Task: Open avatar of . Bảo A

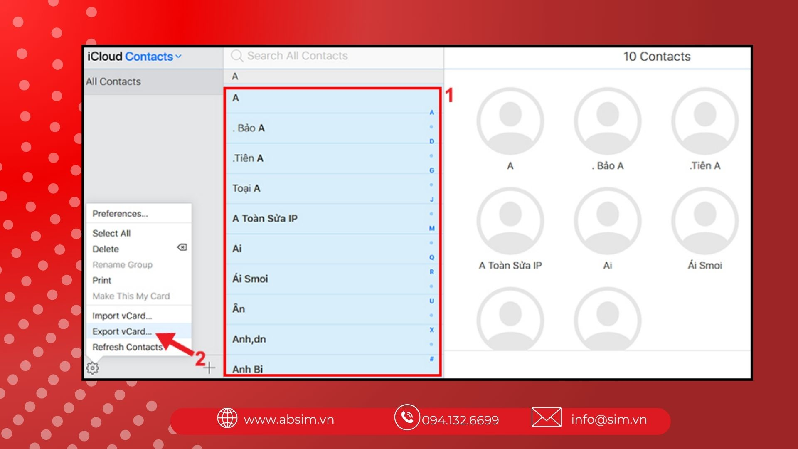Action: [x=608, y=121]
